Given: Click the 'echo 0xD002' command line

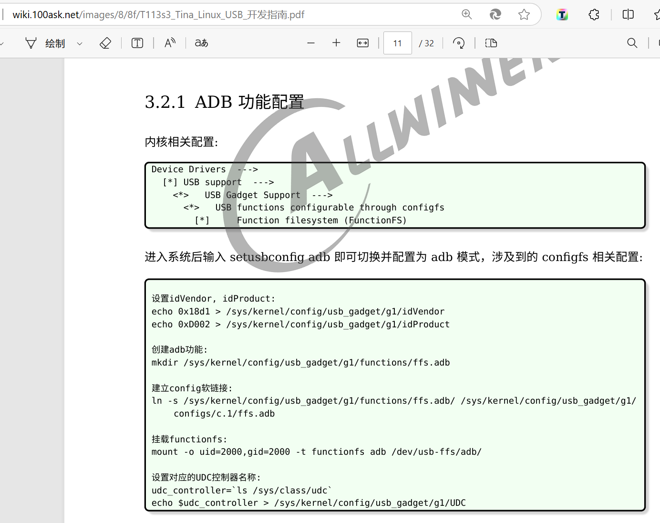Looking at the screenshot, I should click(300, 324).
